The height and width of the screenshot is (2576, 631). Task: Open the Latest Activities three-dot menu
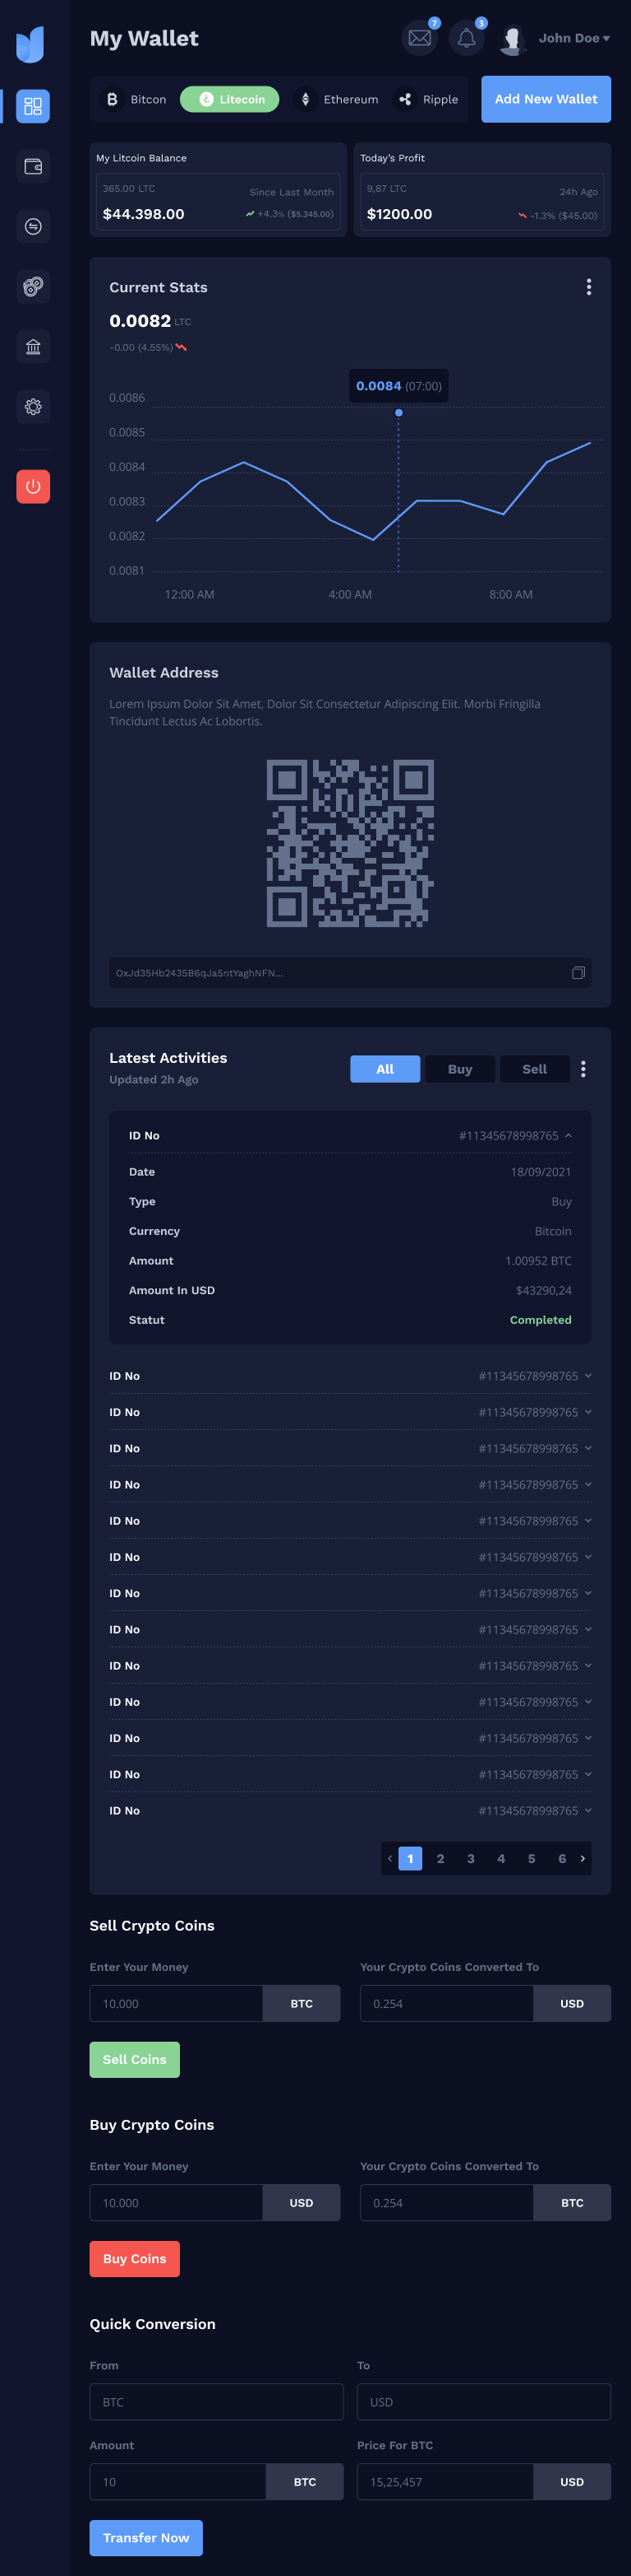click(583, 1069)
